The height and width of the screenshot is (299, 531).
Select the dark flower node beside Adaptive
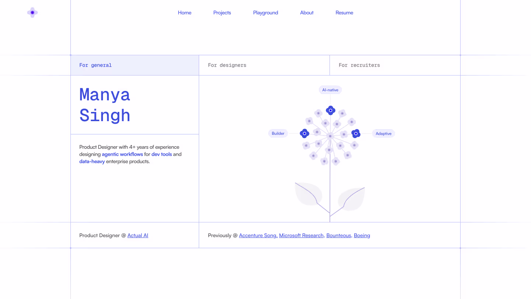(x=355, y=133)
